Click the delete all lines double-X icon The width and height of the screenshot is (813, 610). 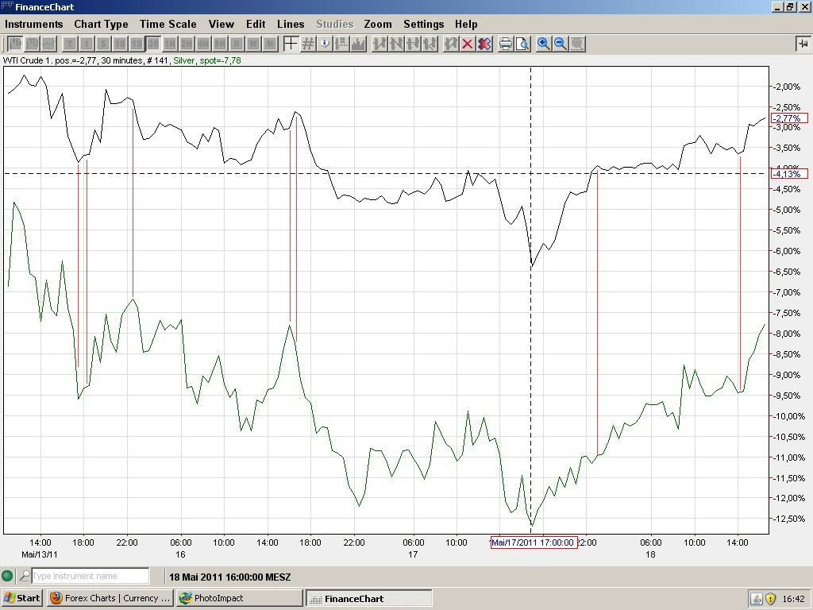coord(484,44)
